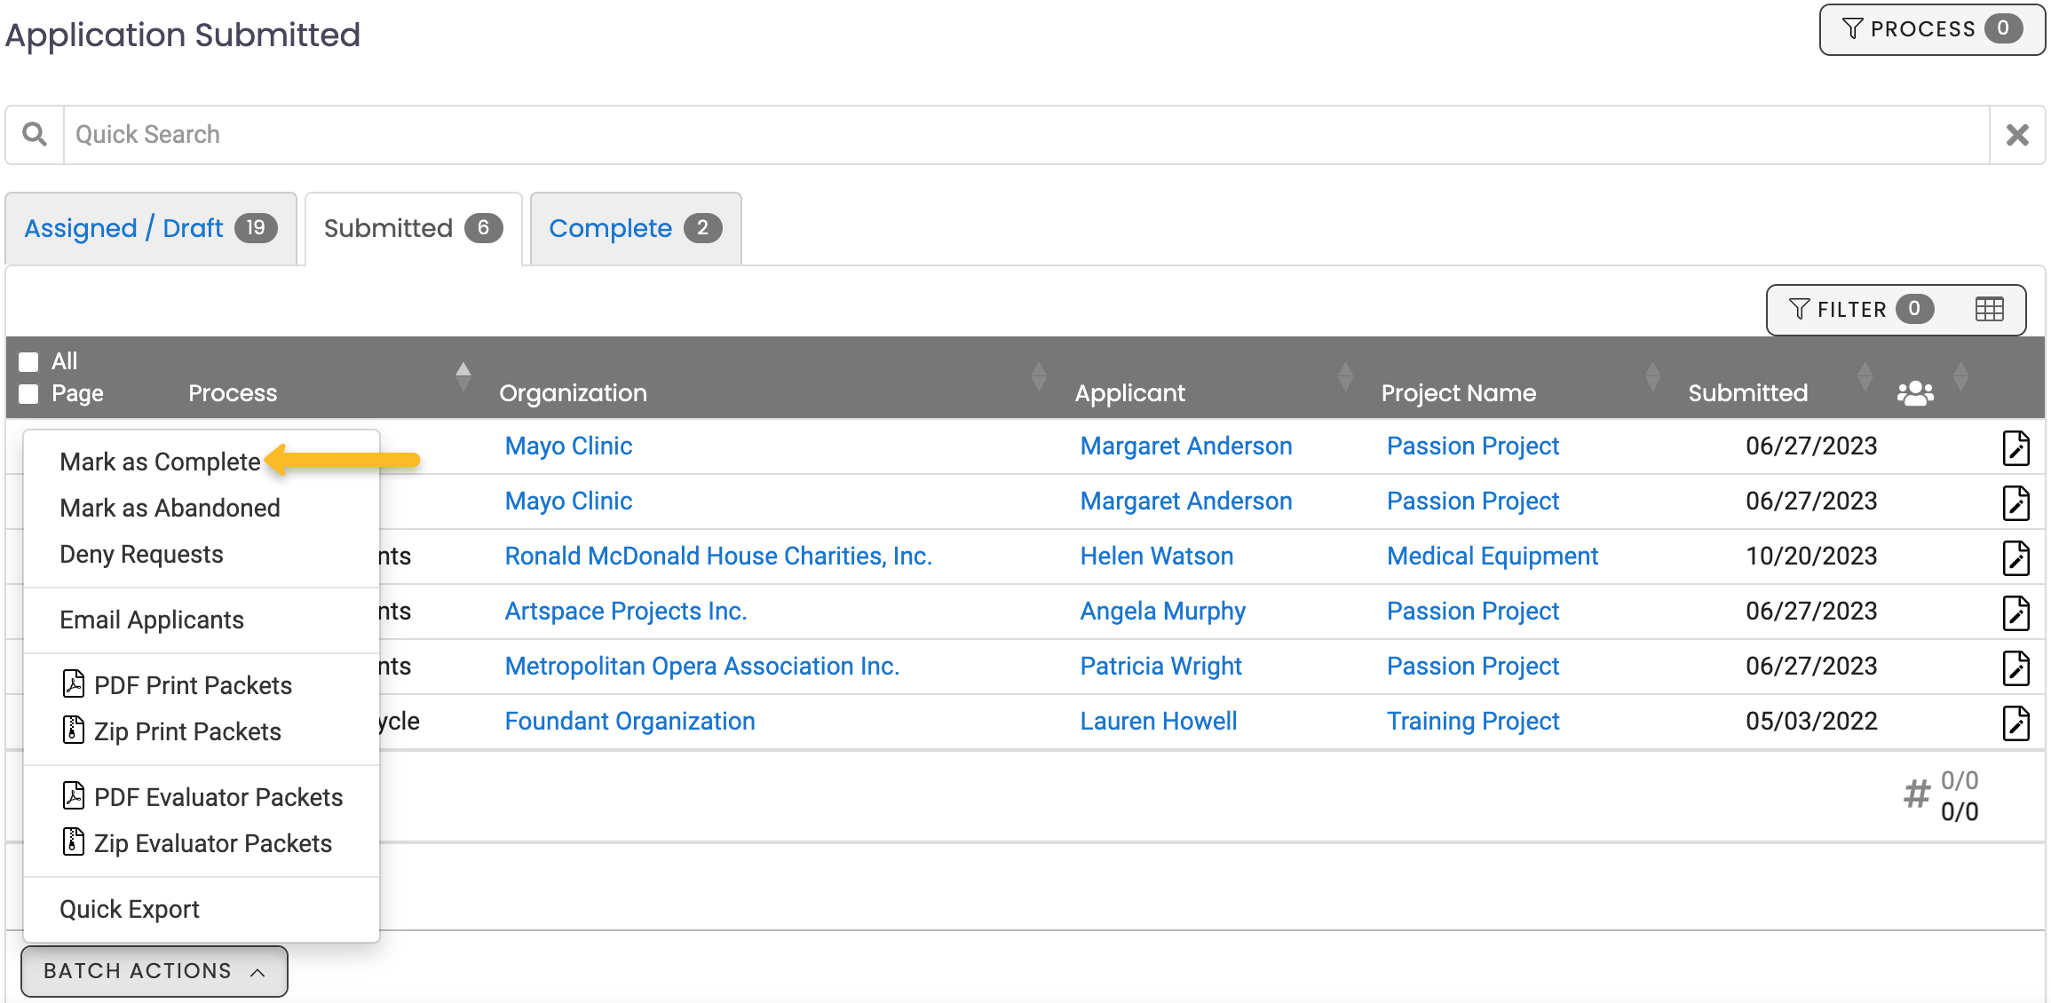Open edit document icon for Helen Watson row

[x=2015, y=557]
